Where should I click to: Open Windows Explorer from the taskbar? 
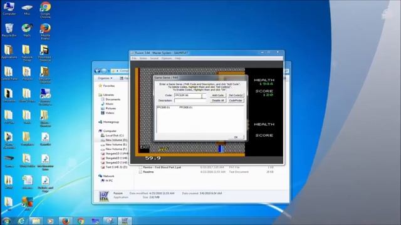coord(36,221)
